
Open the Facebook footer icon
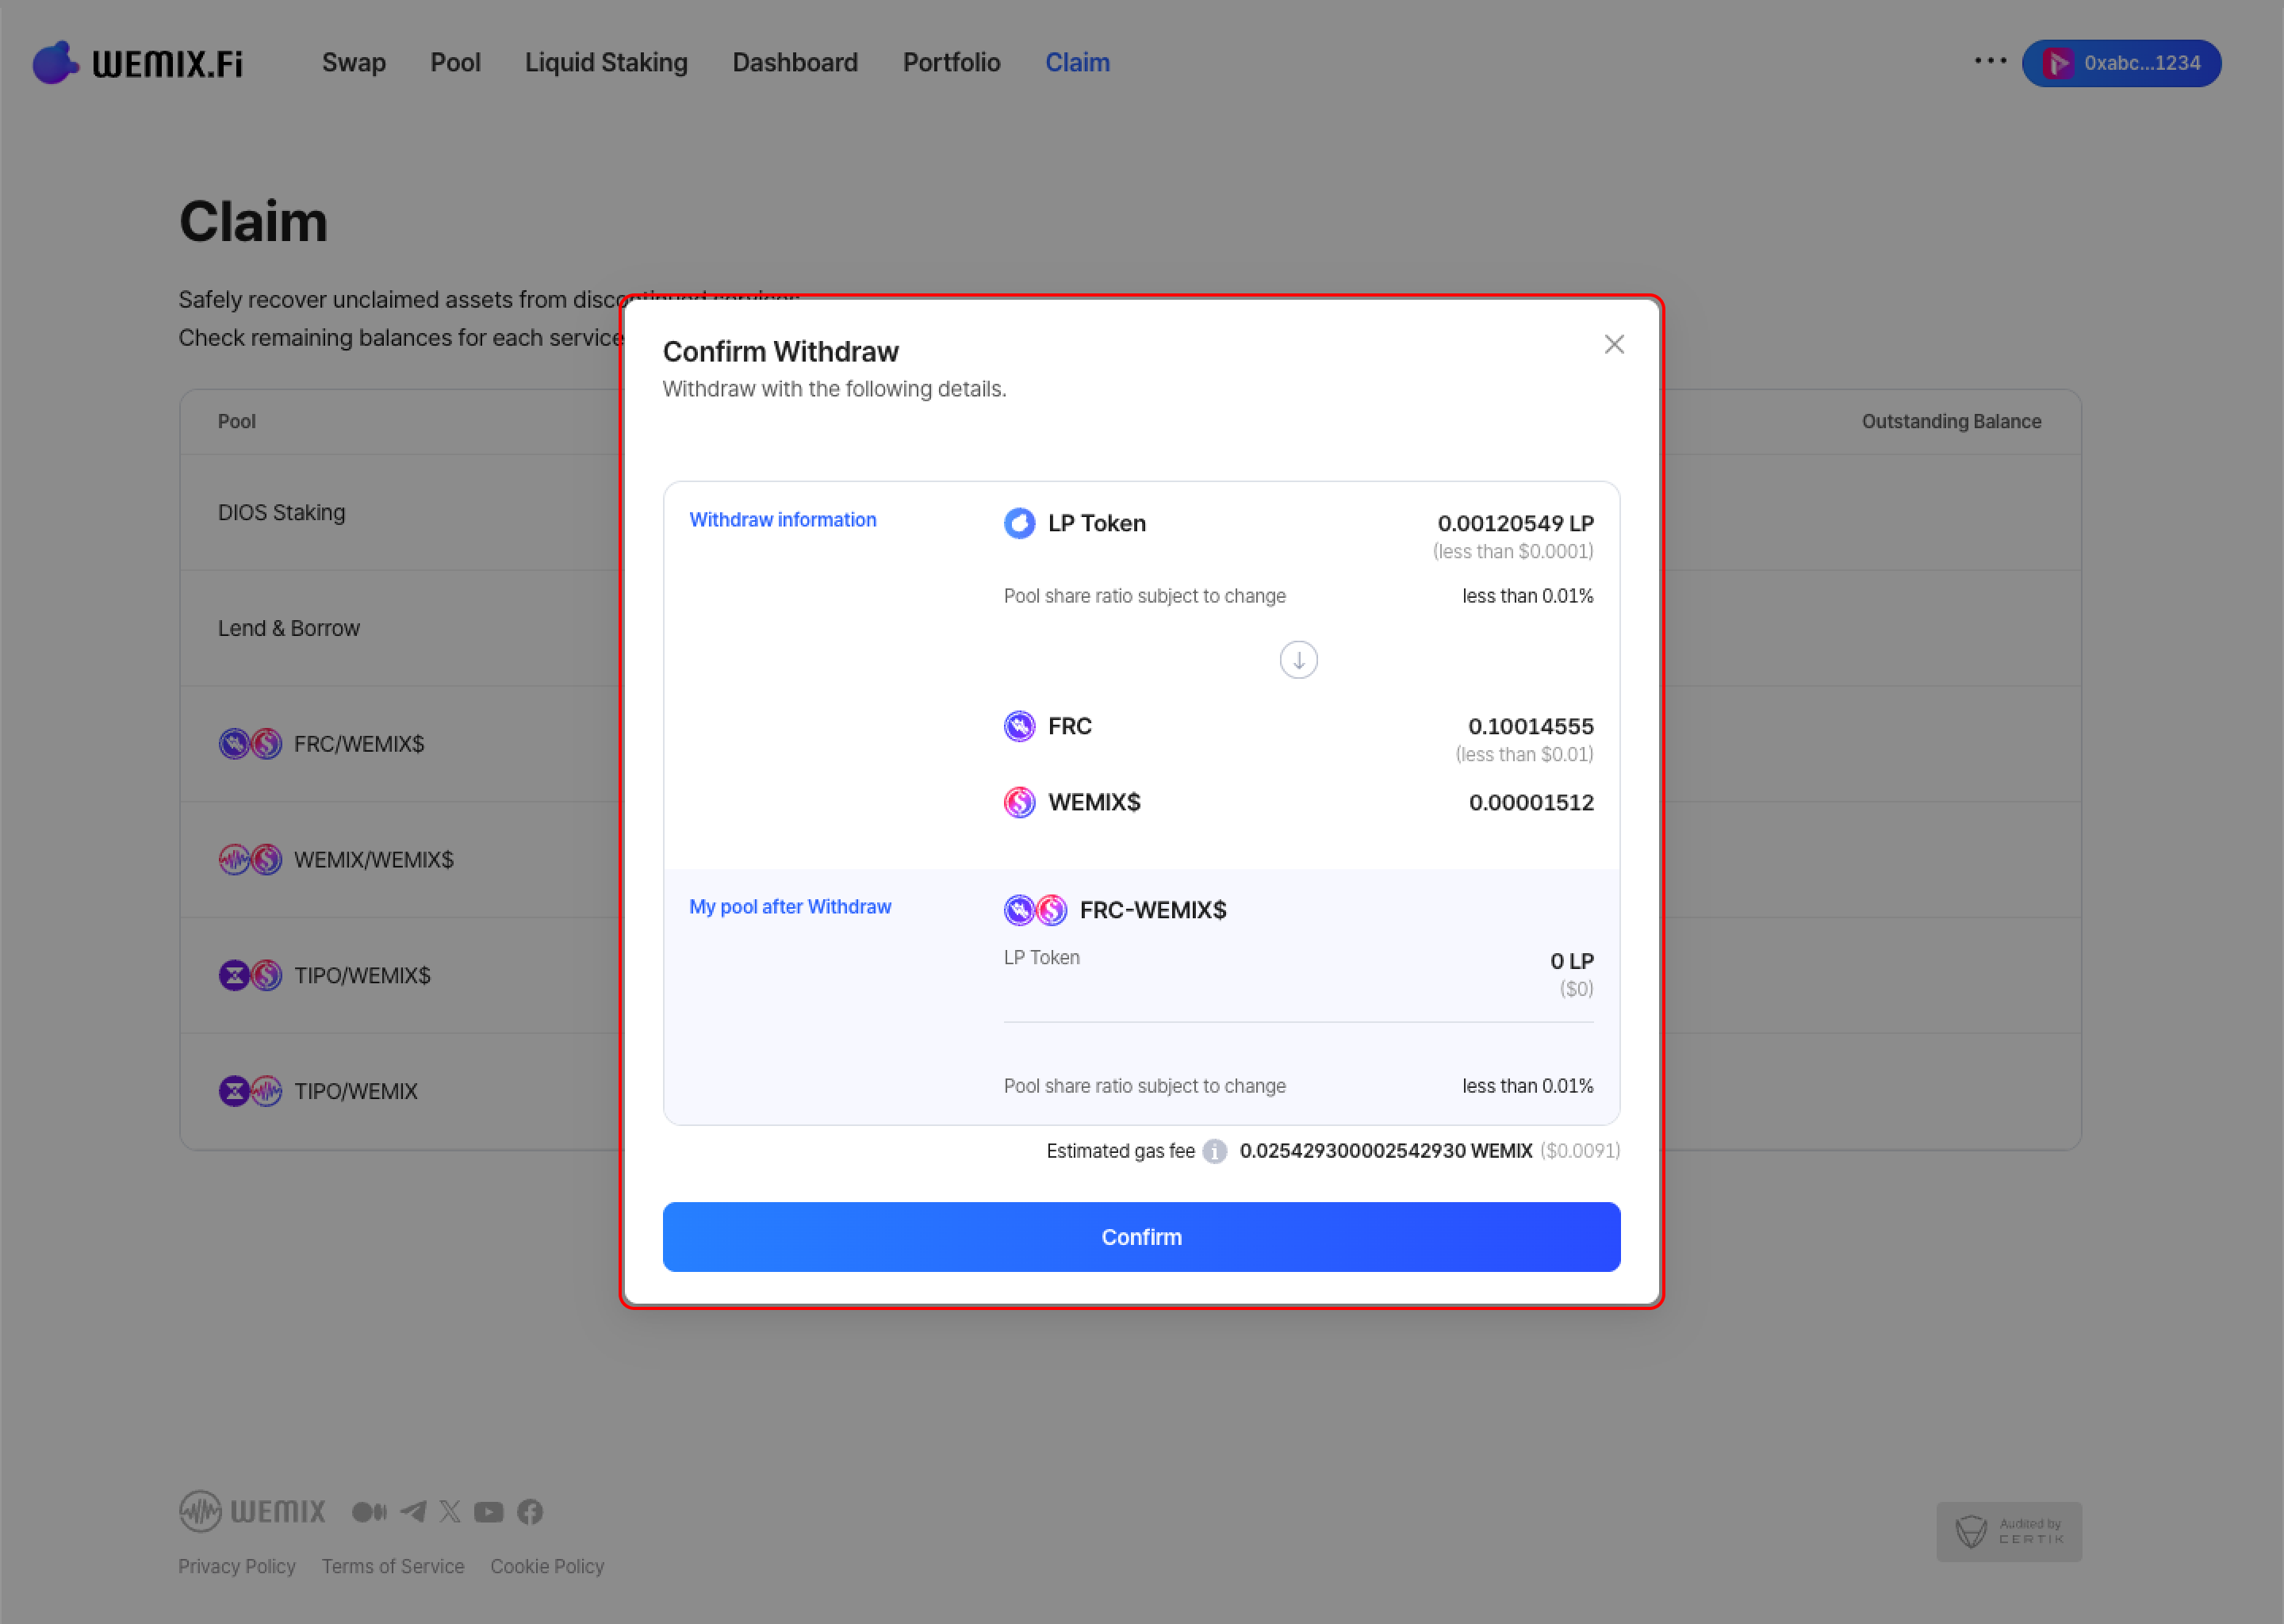click(x=530, y=1511)
